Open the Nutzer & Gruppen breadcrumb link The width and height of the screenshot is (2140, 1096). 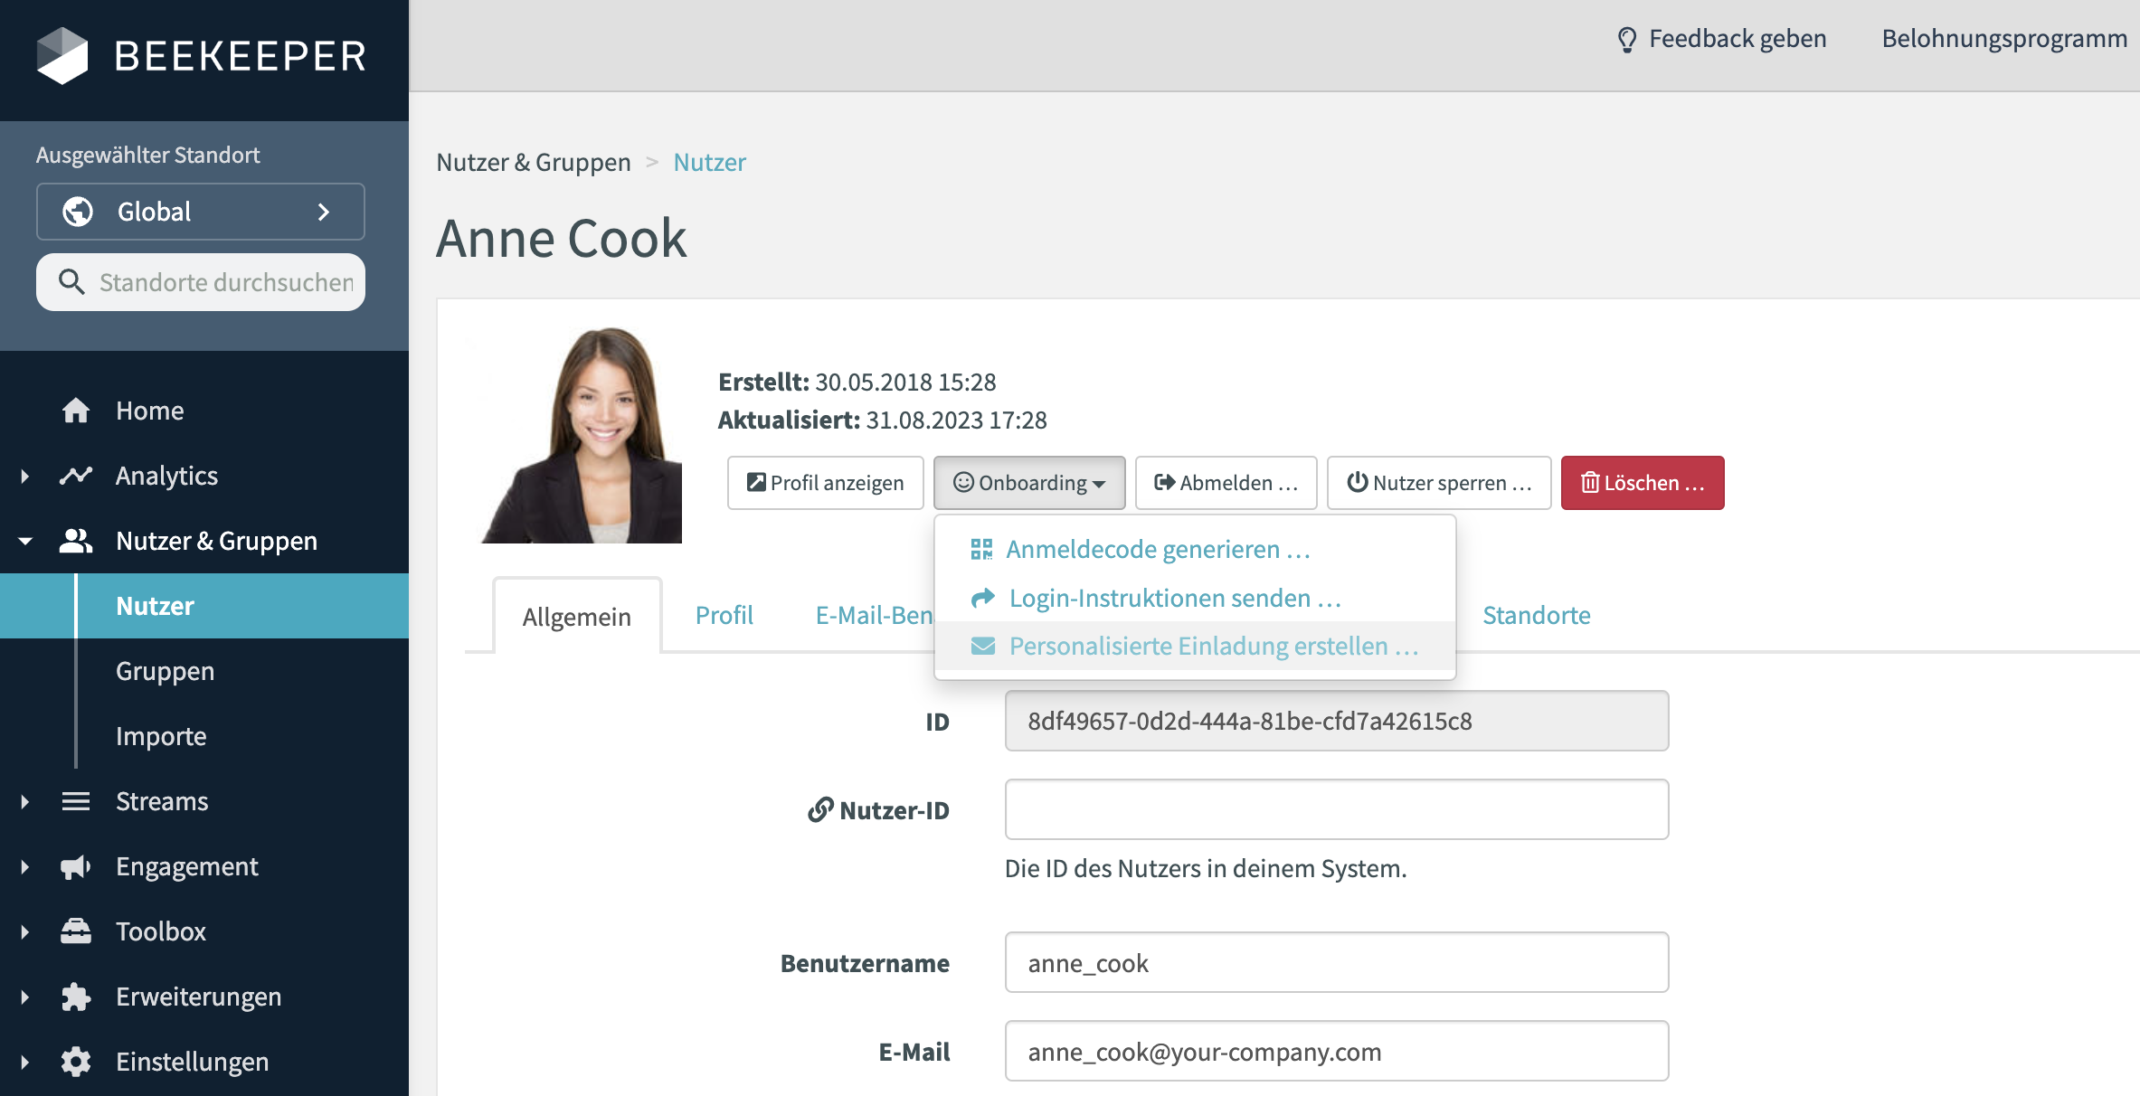click(533, 162)
